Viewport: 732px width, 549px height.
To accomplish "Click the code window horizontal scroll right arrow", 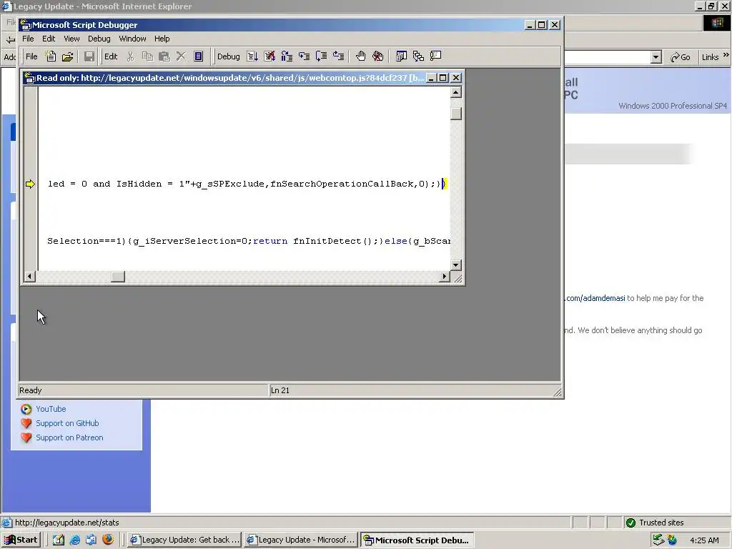I will tap(445, 277).
